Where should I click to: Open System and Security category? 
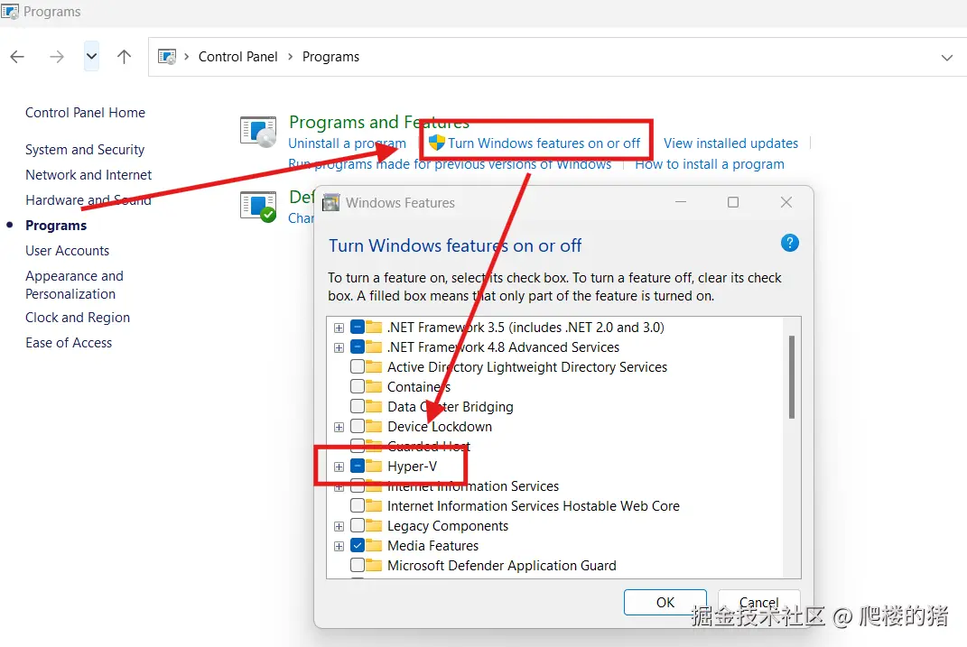(x=85, y=150)
